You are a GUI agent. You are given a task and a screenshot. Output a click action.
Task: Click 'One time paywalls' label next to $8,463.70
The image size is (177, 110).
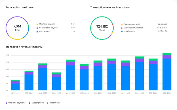tap(132, 24)
